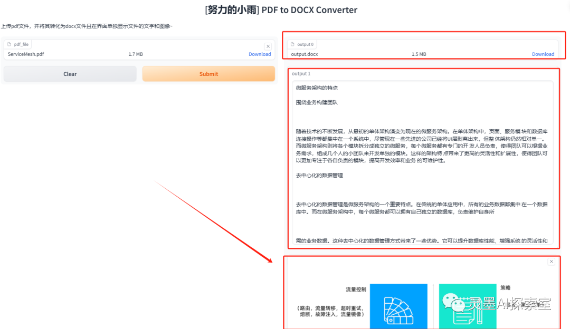The width and height of the screenshot is (570, 329).
Task: Download the ServiceMesh.pdf file
Action: [x=260, y=54]
